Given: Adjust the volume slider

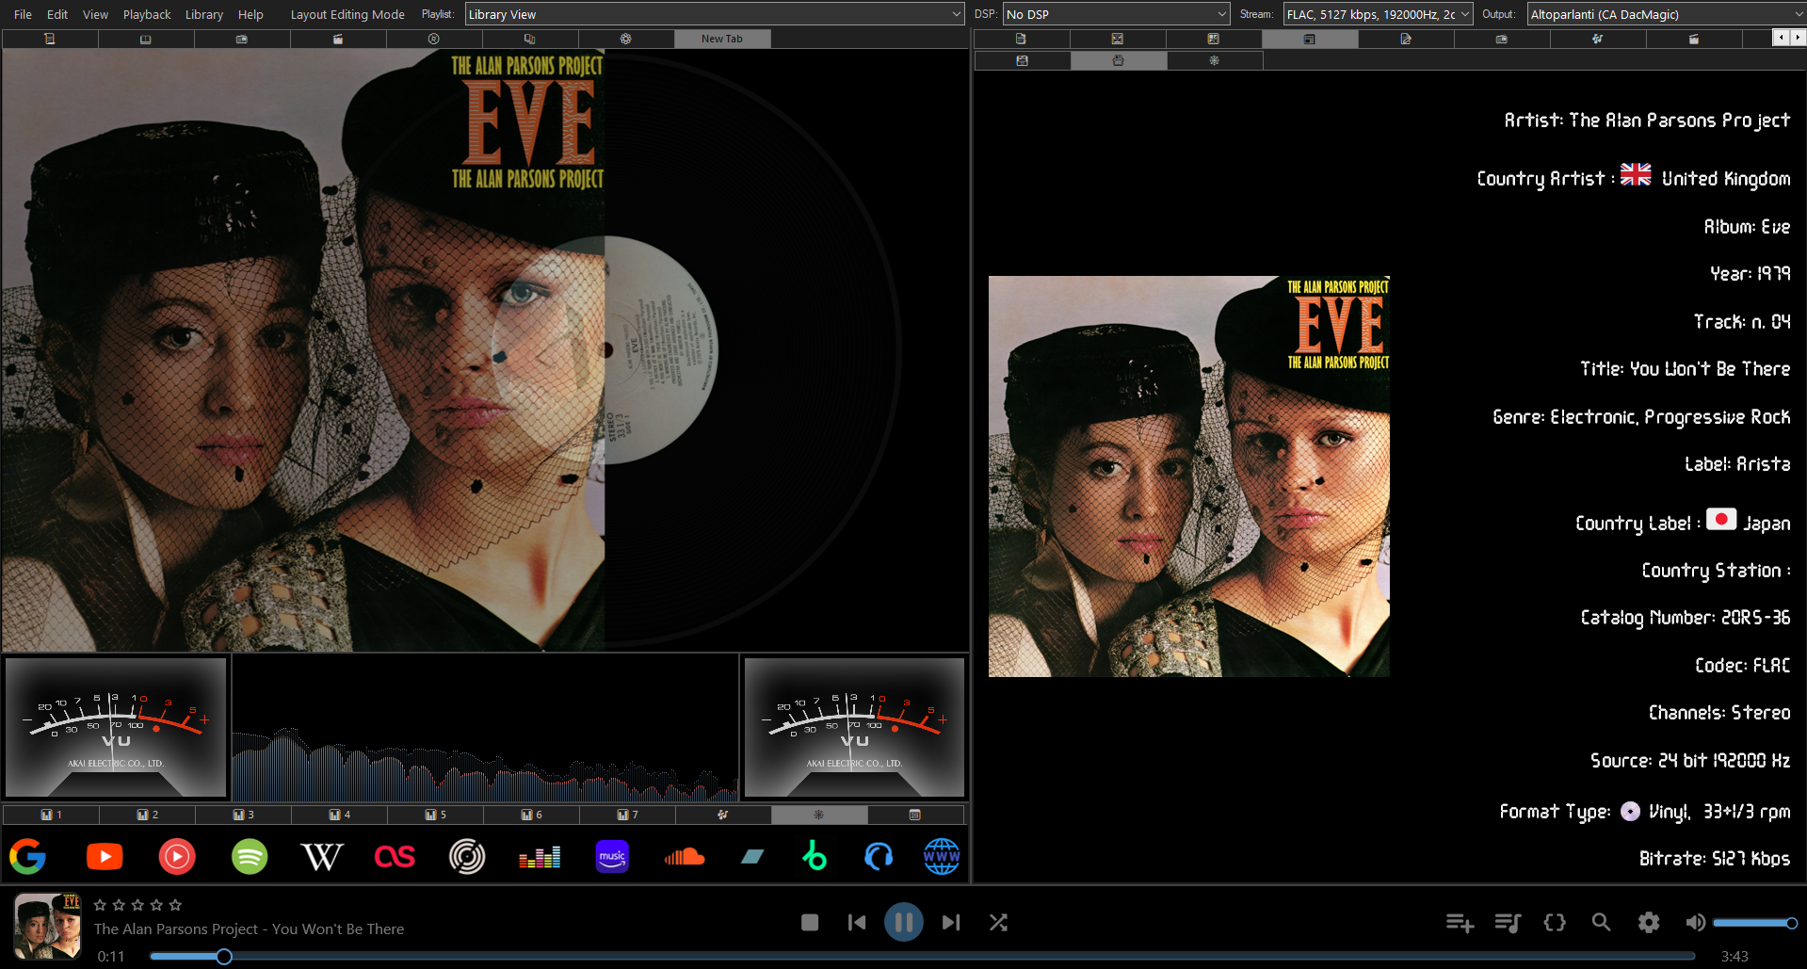Looking at the screenshot, I should (x=1755, y=923).
